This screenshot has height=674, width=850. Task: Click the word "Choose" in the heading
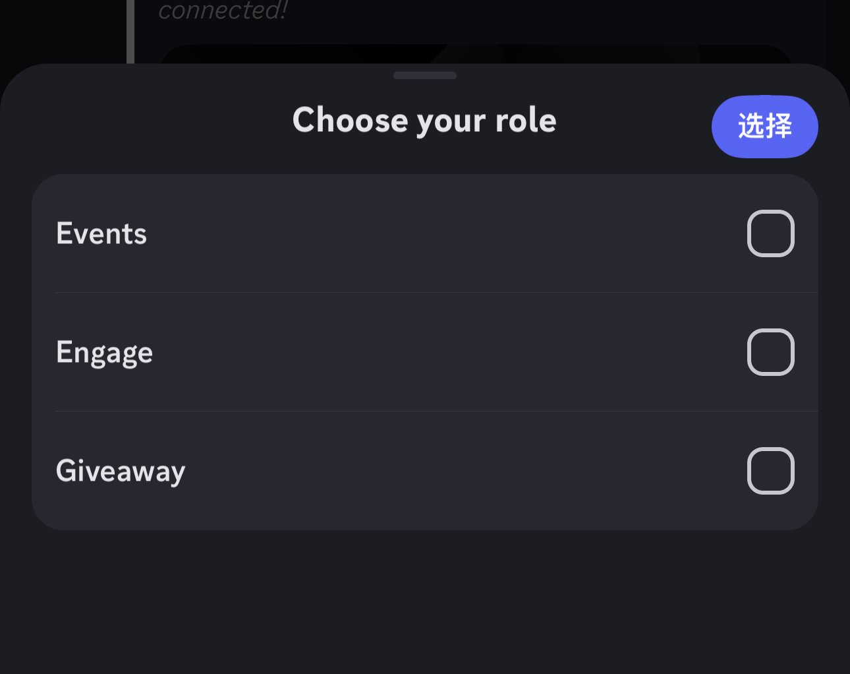(x=350, y=121)
